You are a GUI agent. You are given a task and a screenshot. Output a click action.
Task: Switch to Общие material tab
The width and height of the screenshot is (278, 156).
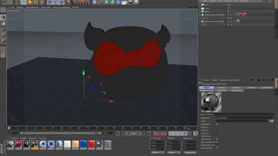[206, 88]
